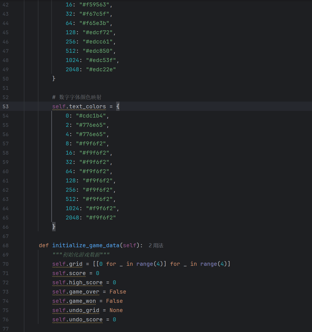Click the "#cdc1b4" color string
312x332 pixels.
(91, 116)
